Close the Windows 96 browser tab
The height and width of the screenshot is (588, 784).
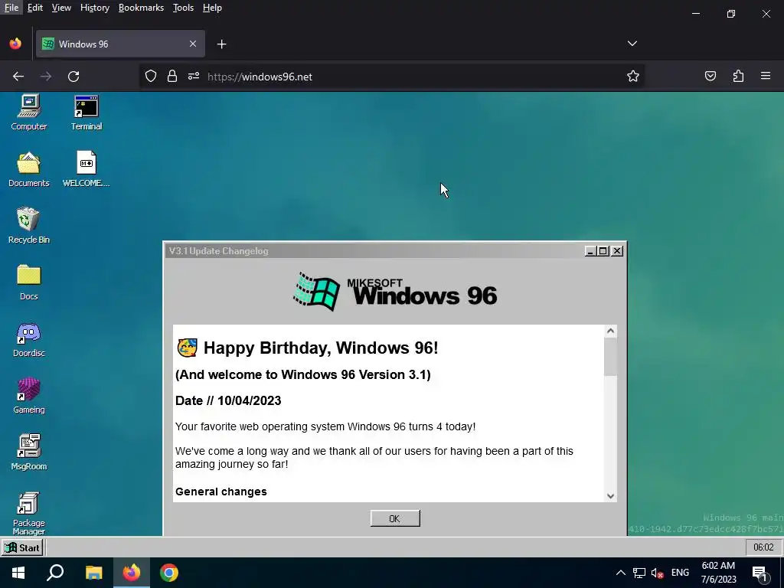pyautogui.click(x=193, y=44)
